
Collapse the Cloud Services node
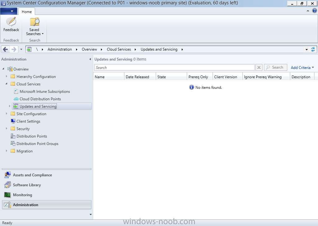click(7, 84)
